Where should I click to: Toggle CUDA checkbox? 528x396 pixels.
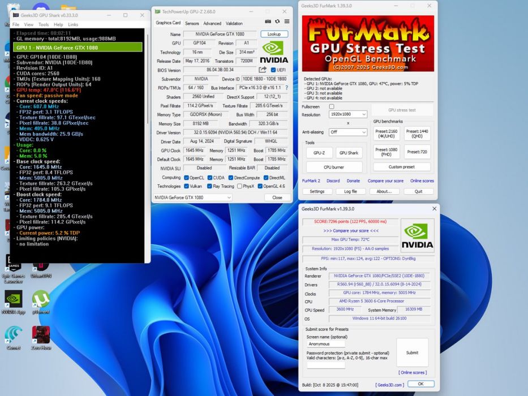click(x=210, y=178)
